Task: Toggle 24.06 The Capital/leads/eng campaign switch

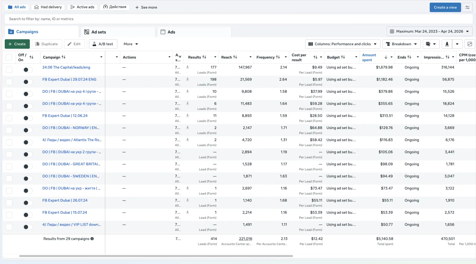Action: tap(28, 70)
